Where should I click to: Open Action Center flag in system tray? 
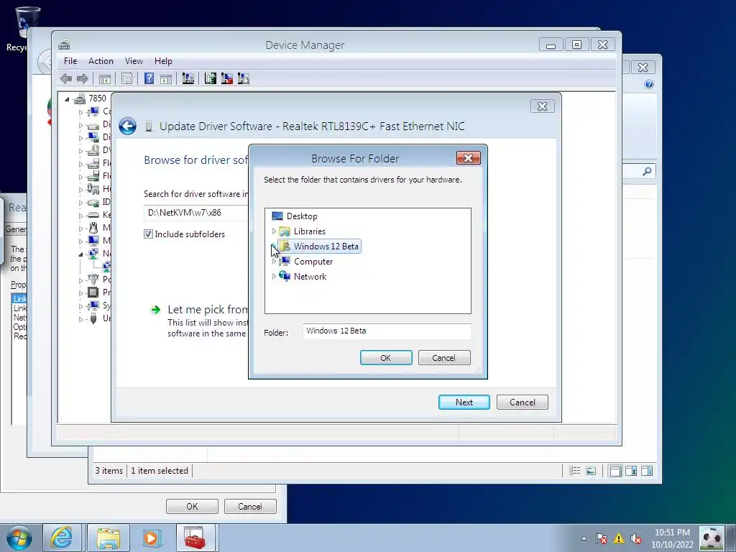point(602,538)
